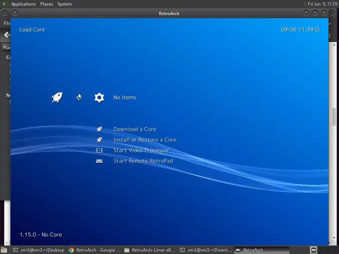Switch to vm3@vm3:~/Downl terminal taskbar item
339x254 pixels.
[206, 250]
